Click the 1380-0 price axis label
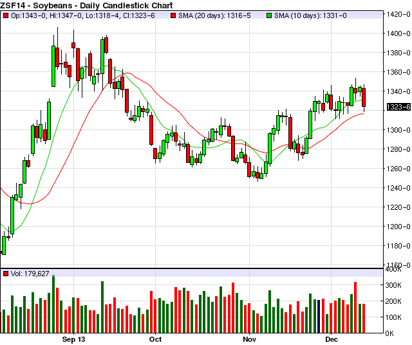 point(398,53)
